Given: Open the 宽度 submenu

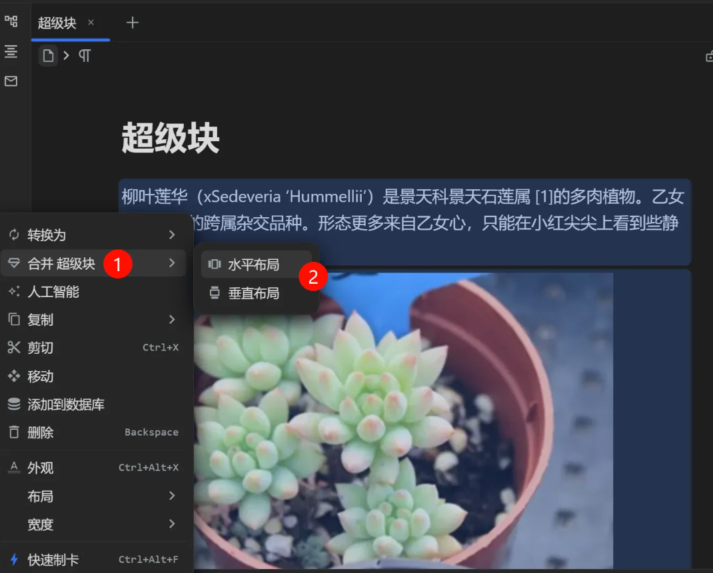Looking at the screenshot, I should click(x=93, y=524).
